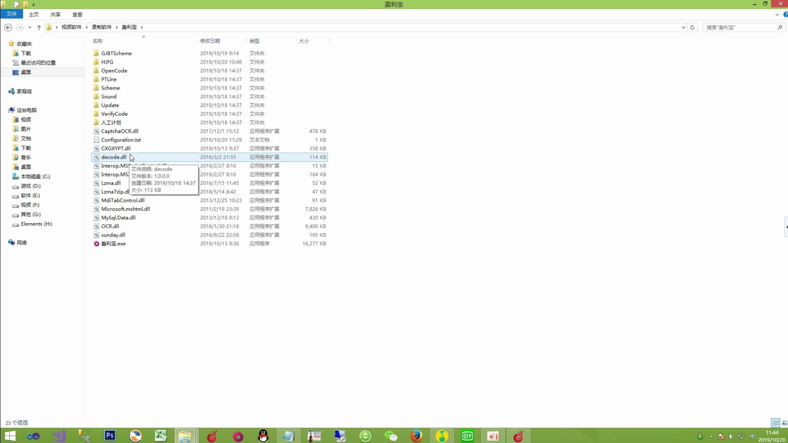
Task: Open the recent locations dropdown arrow
Action: click(30, 27)
